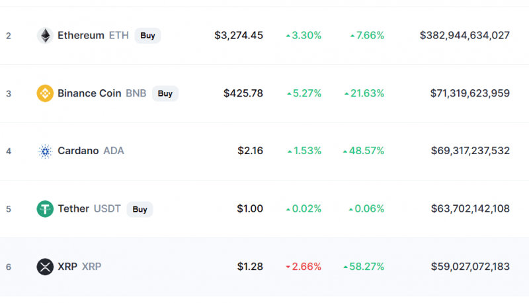Click the XRP black logo icon

coord(45,267)
